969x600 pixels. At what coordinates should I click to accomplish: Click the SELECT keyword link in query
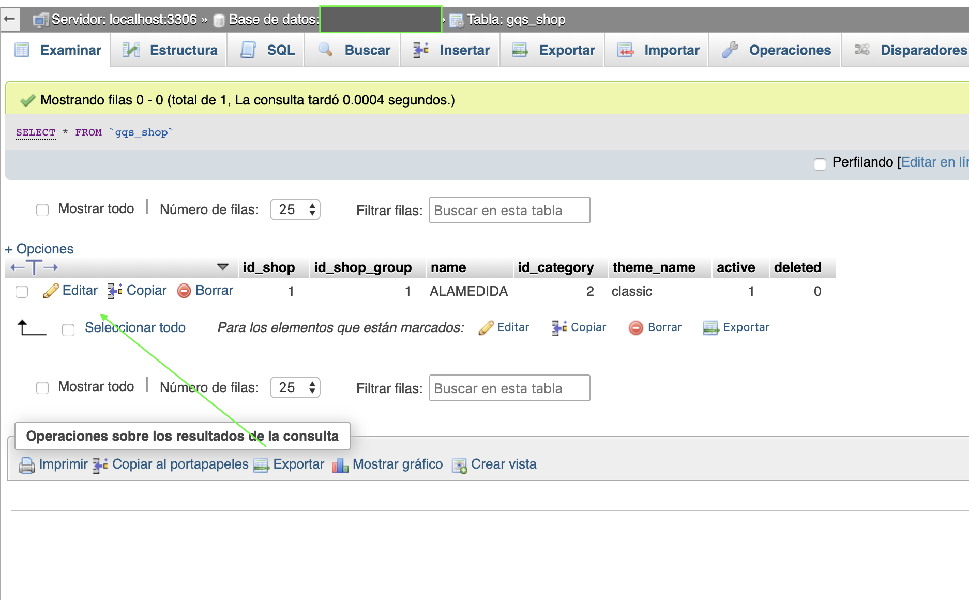coord(36,132)
